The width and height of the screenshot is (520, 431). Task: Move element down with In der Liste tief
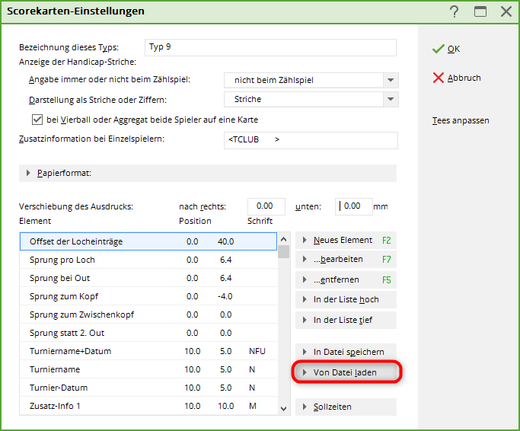[345, 320]
